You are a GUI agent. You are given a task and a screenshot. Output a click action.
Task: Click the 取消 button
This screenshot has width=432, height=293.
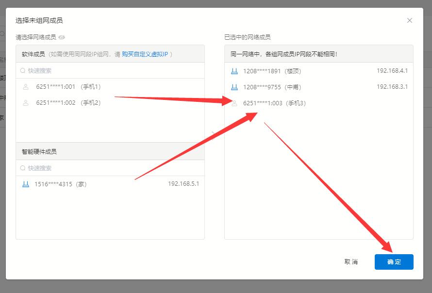tap(351, 261)
